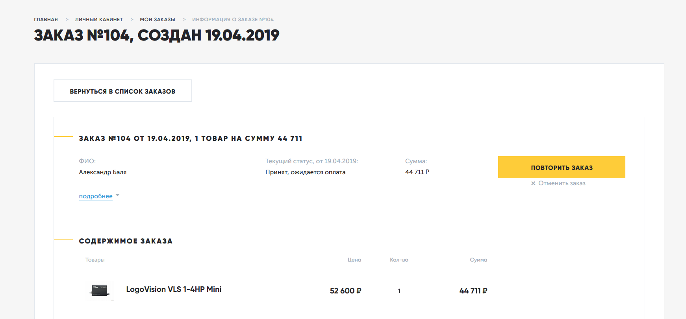Open Личный кабинет breadcrumb link
This screenshot has height=319, width=686.
coord(99,20)
